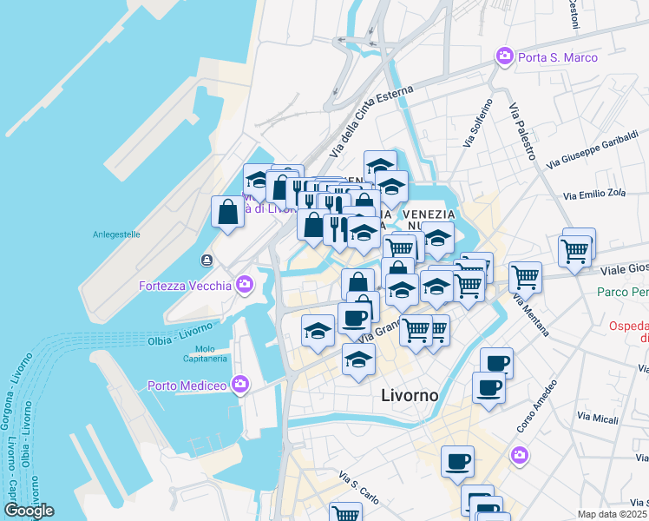The width and height of the screenshot is (649, 521).
Task: Open the northernmost graduation cap marker
Action: coord(380,166)
